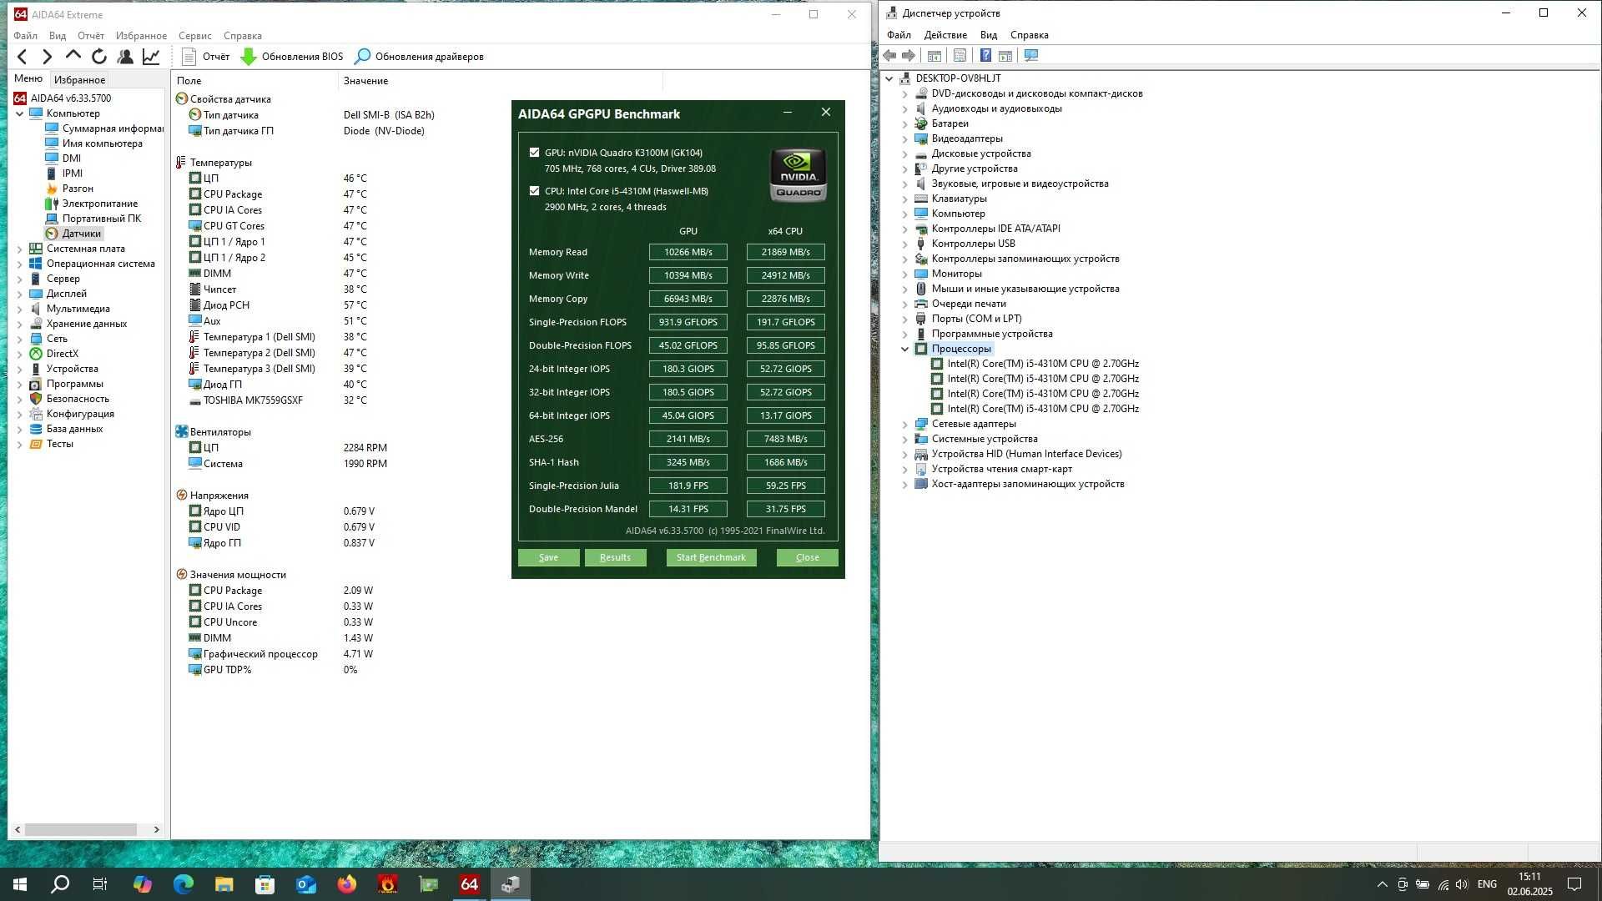Screen dimensions: 1602x901
Task: Open Firefox from taskbar
Action: pyautogui.click(x=346, y=884)
